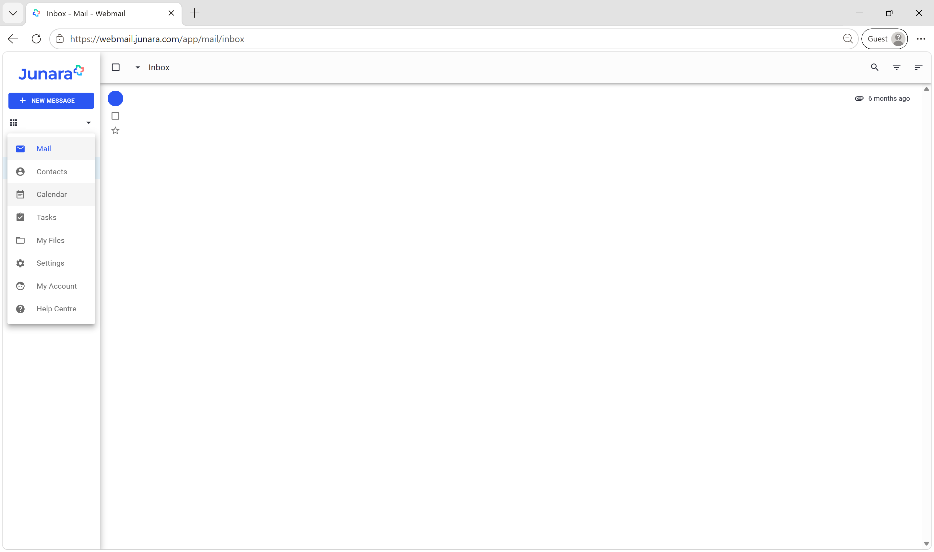The width and height of the screenshot is (934, 552).
Task: Open Calendar from the app menu
Action: tap(51, 195)
